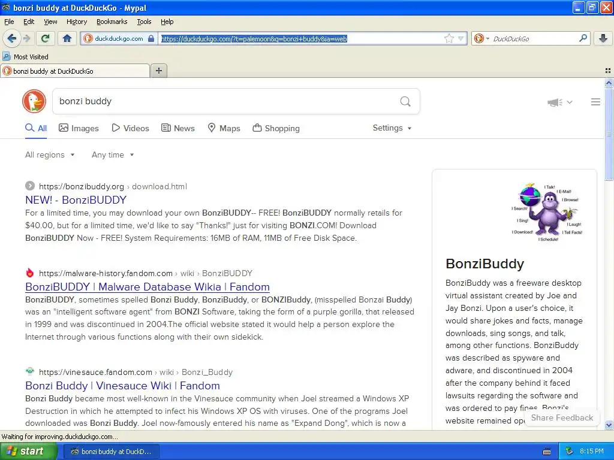Open the All regions filter dropdown
Viewport: 614px width, 460px height.
point(50,155)
